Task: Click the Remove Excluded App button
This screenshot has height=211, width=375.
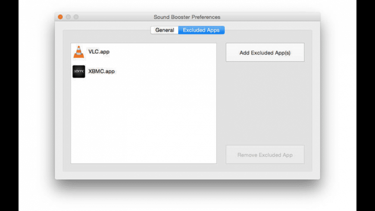Action: point(265,155)
